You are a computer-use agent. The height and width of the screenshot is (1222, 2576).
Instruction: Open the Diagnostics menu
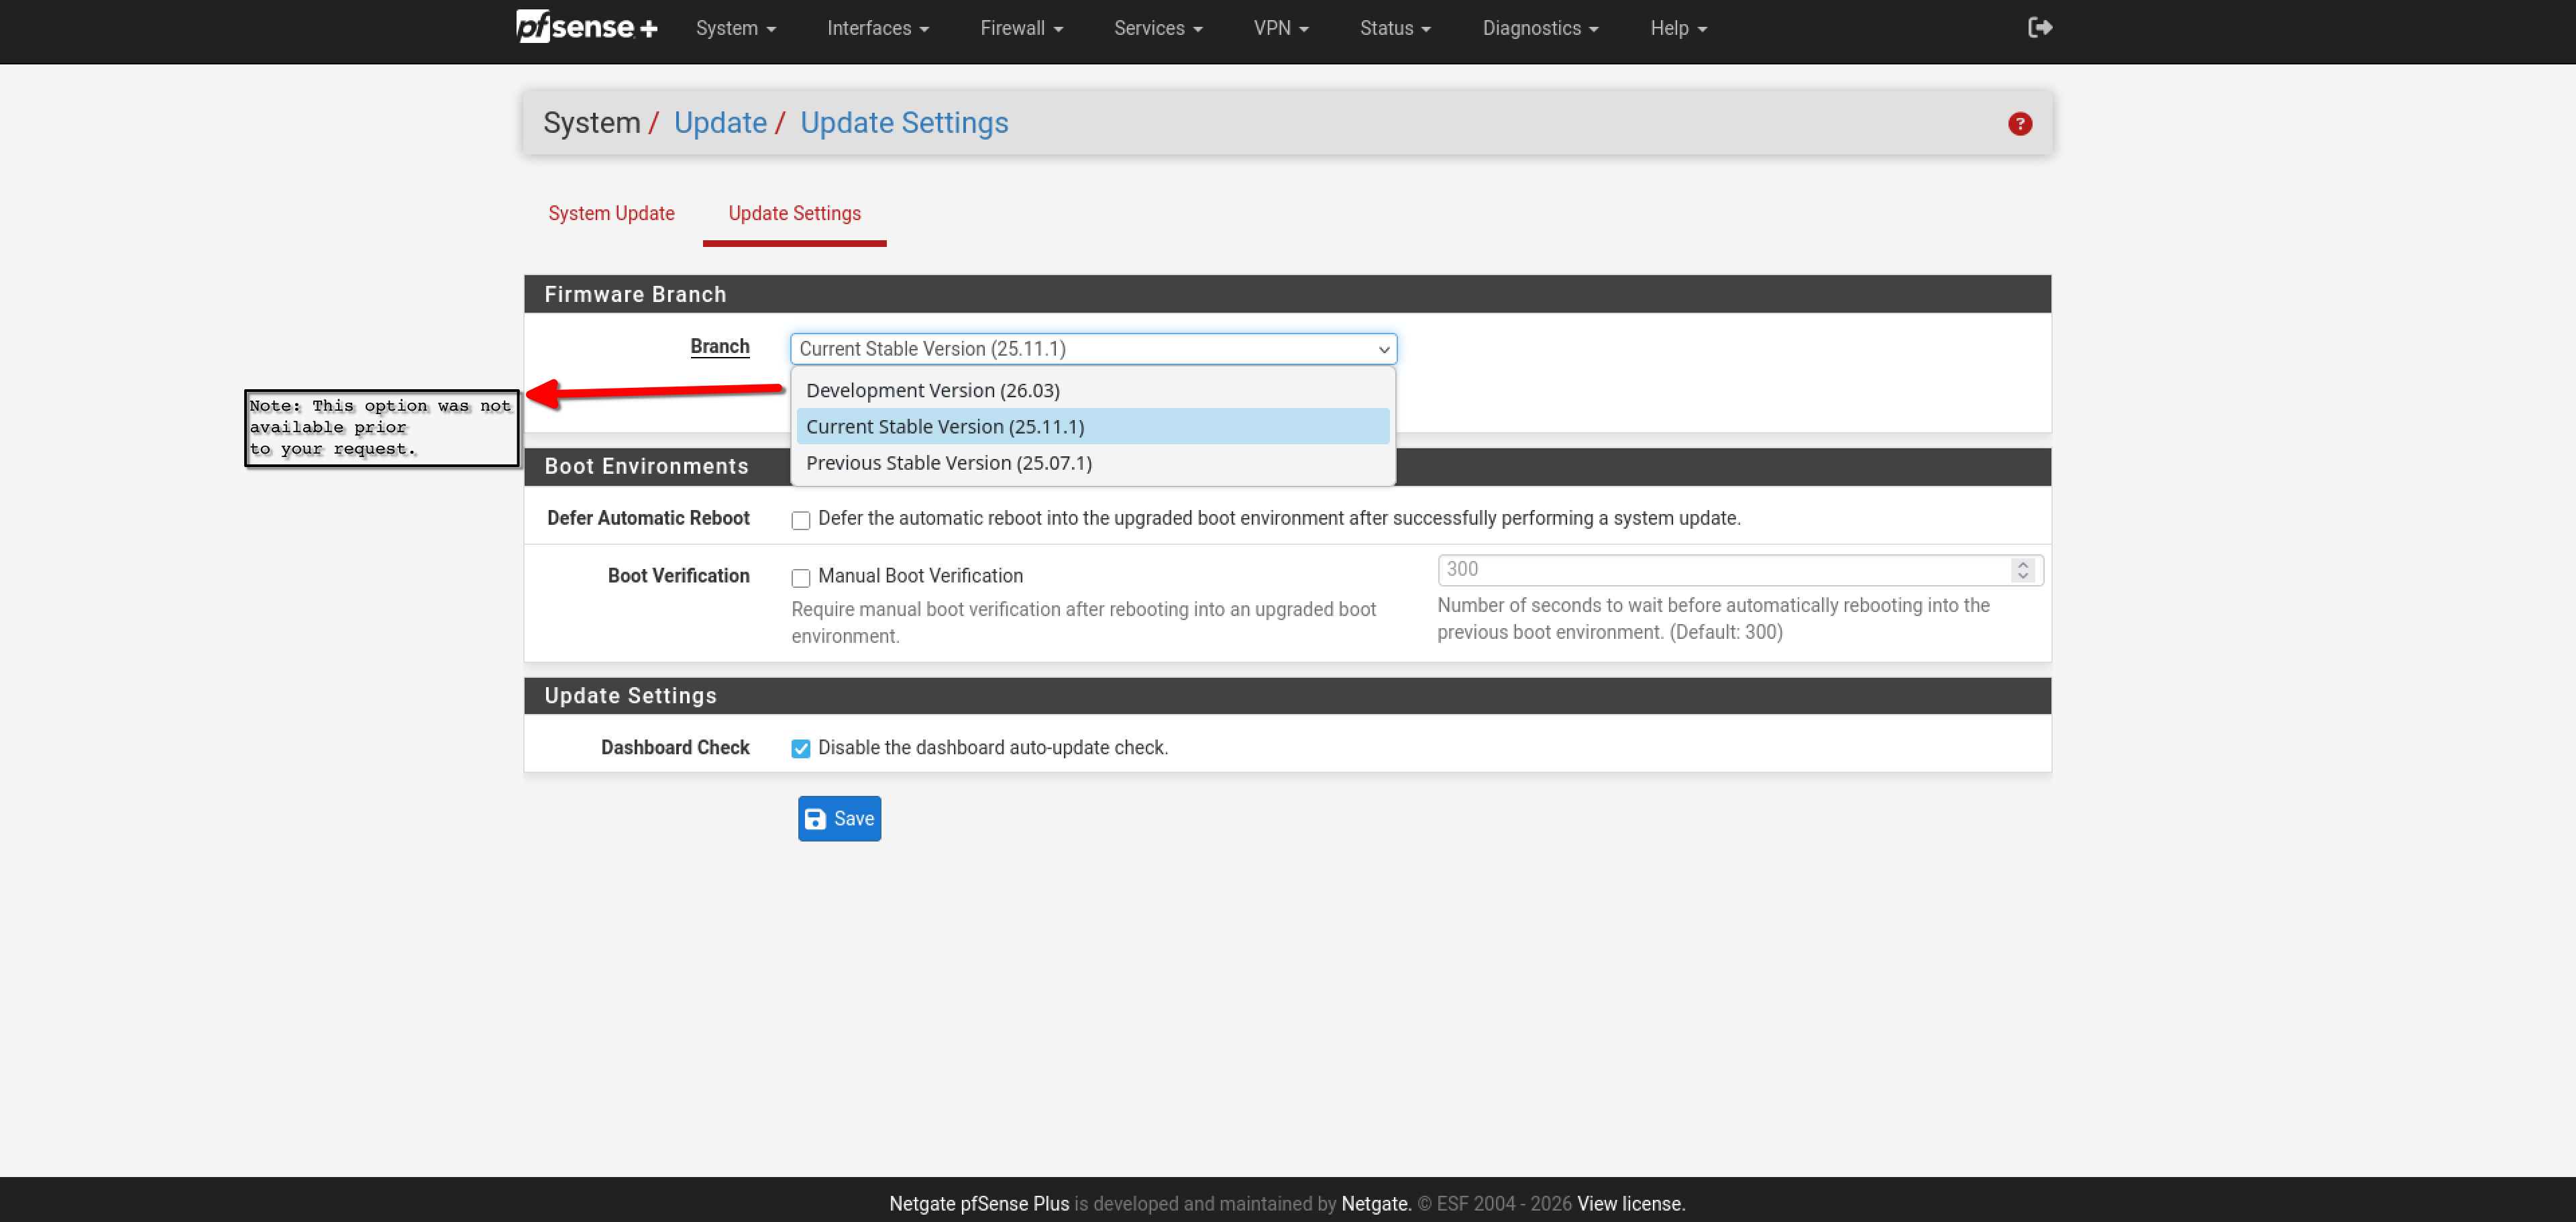(x=1539, y=28)
